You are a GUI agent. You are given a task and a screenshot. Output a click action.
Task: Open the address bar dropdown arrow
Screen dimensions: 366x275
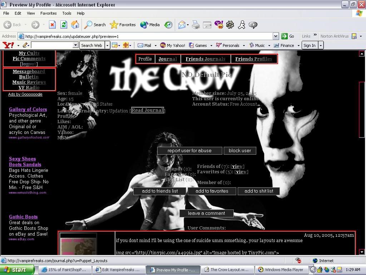[x=276, y=36]
